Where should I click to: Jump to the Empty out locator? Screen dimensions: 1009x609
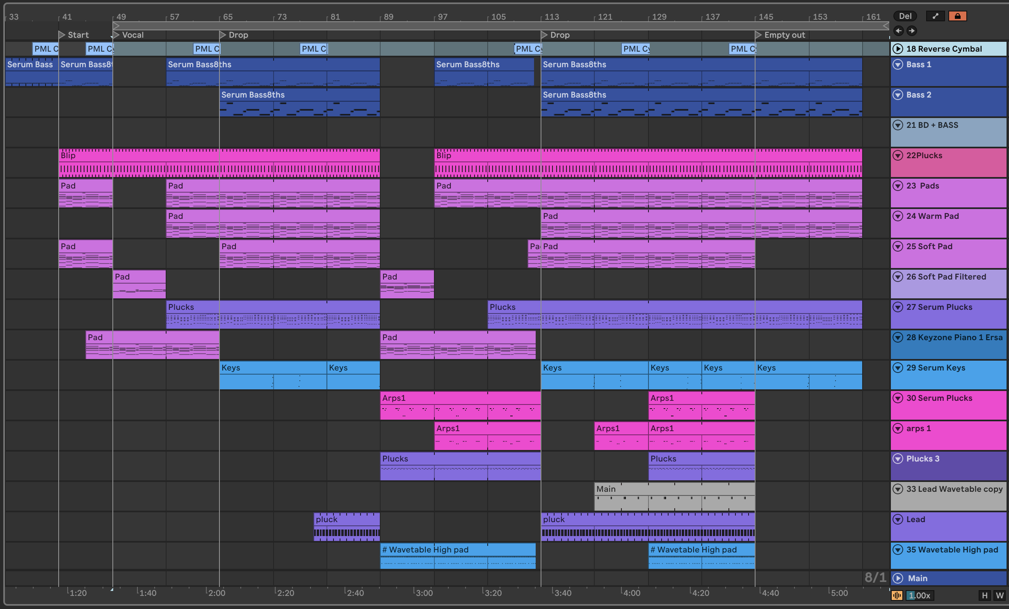(759, 35)
